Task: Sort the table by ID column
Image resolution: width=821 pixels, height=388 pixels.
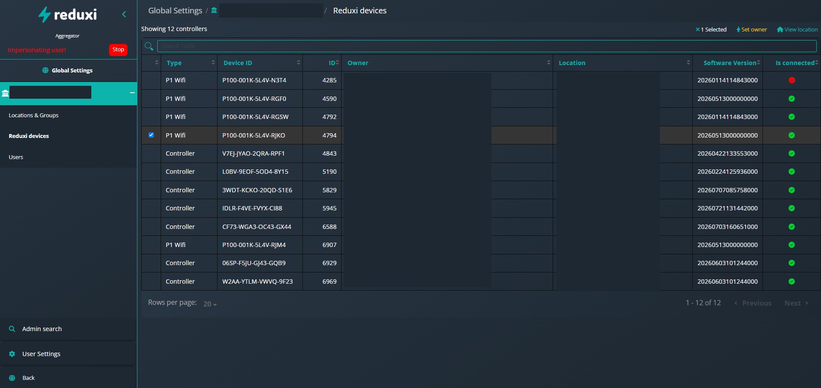Action: (x=322, y=63)
